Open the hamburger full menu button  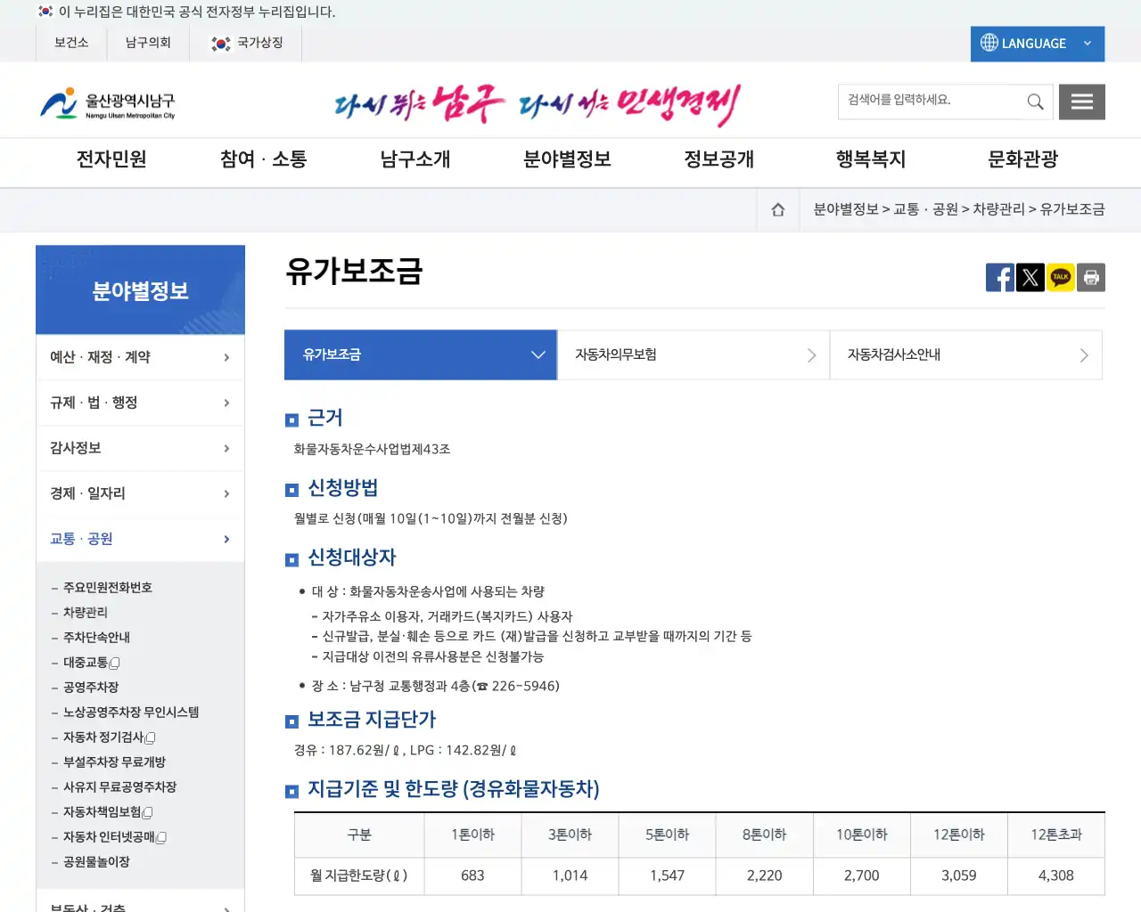[x=1082, y=102]
